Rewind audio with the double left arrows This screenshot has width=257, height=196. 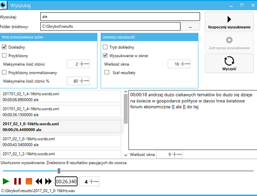pyautogui.click(x=39, y=181)
